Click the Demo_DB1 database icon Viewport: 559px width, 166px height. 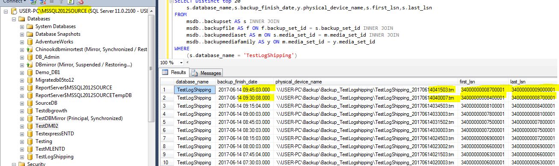coord(30,72)
